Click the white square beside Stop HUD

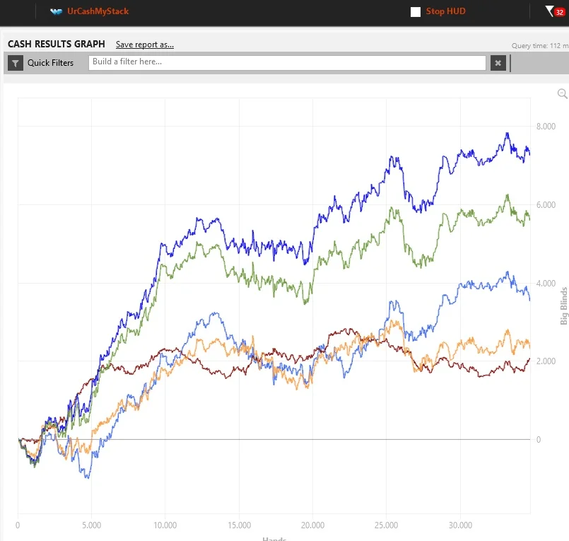[416, 12]
